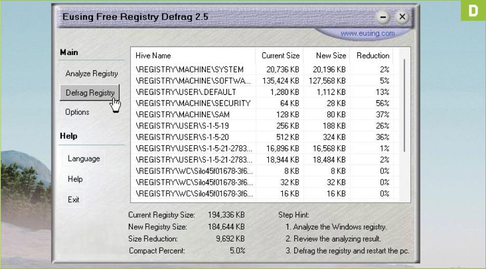
Task: Click step hint 'Review the analyzing result'
Action: 333,239
